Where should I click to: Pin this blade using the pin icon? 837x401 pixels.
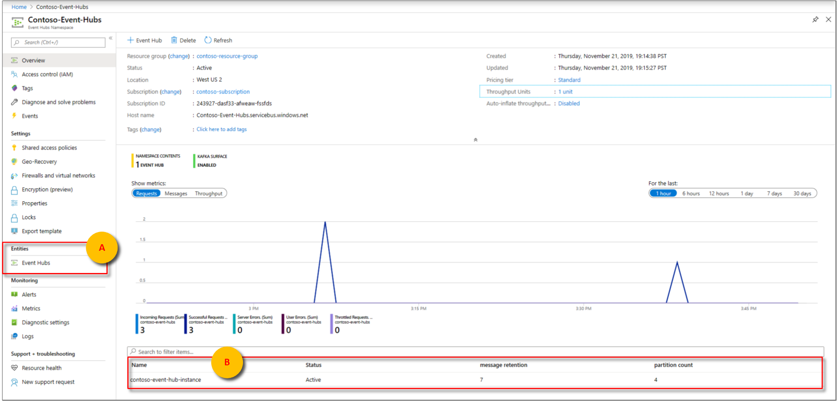[x=815, y=20]
